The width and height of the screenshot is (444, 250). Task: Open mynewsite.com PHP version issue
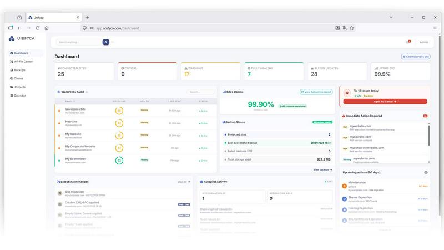[x=385, y=138]
